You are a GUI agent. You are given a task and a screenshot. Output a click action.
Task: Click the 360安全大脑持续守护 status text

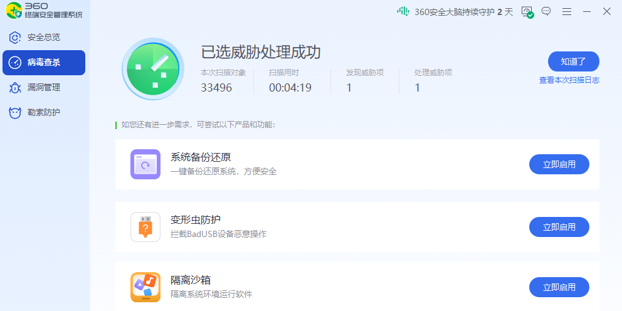[x=463, y=11]
